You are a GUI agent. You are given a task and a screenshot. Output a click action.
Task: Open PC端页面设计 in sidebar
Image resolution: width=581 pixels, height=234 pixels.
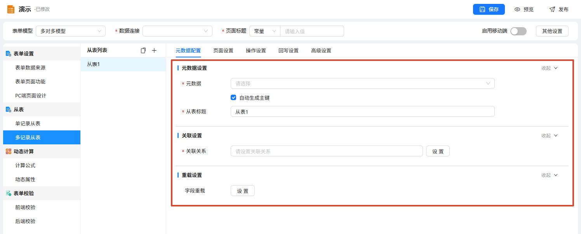coord(42,95)
